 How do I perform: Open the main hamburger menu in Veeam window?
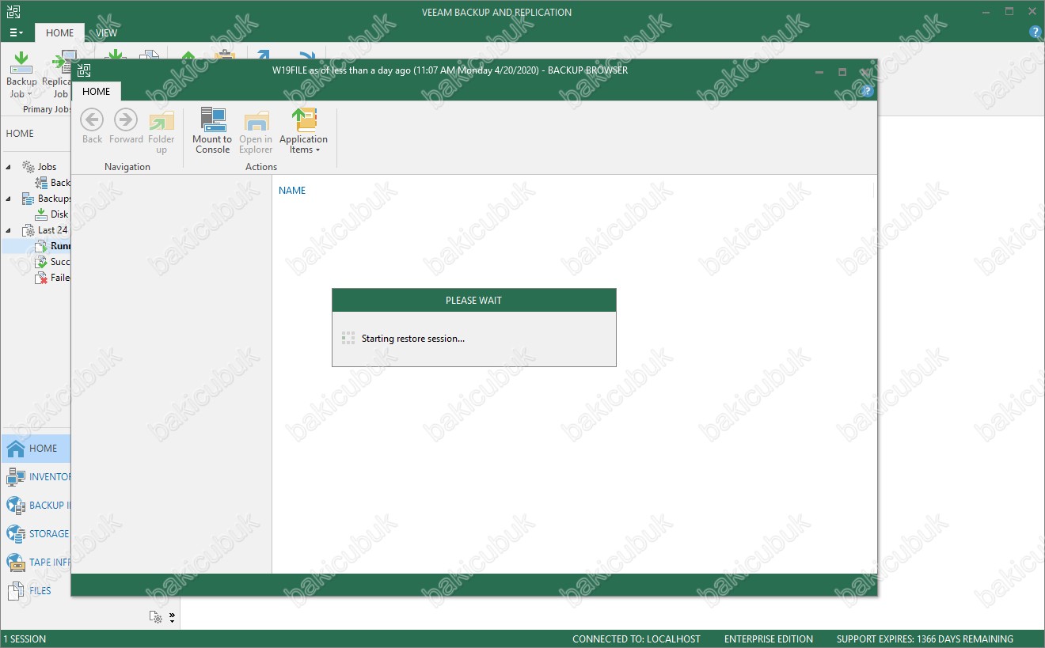(16, 32)
